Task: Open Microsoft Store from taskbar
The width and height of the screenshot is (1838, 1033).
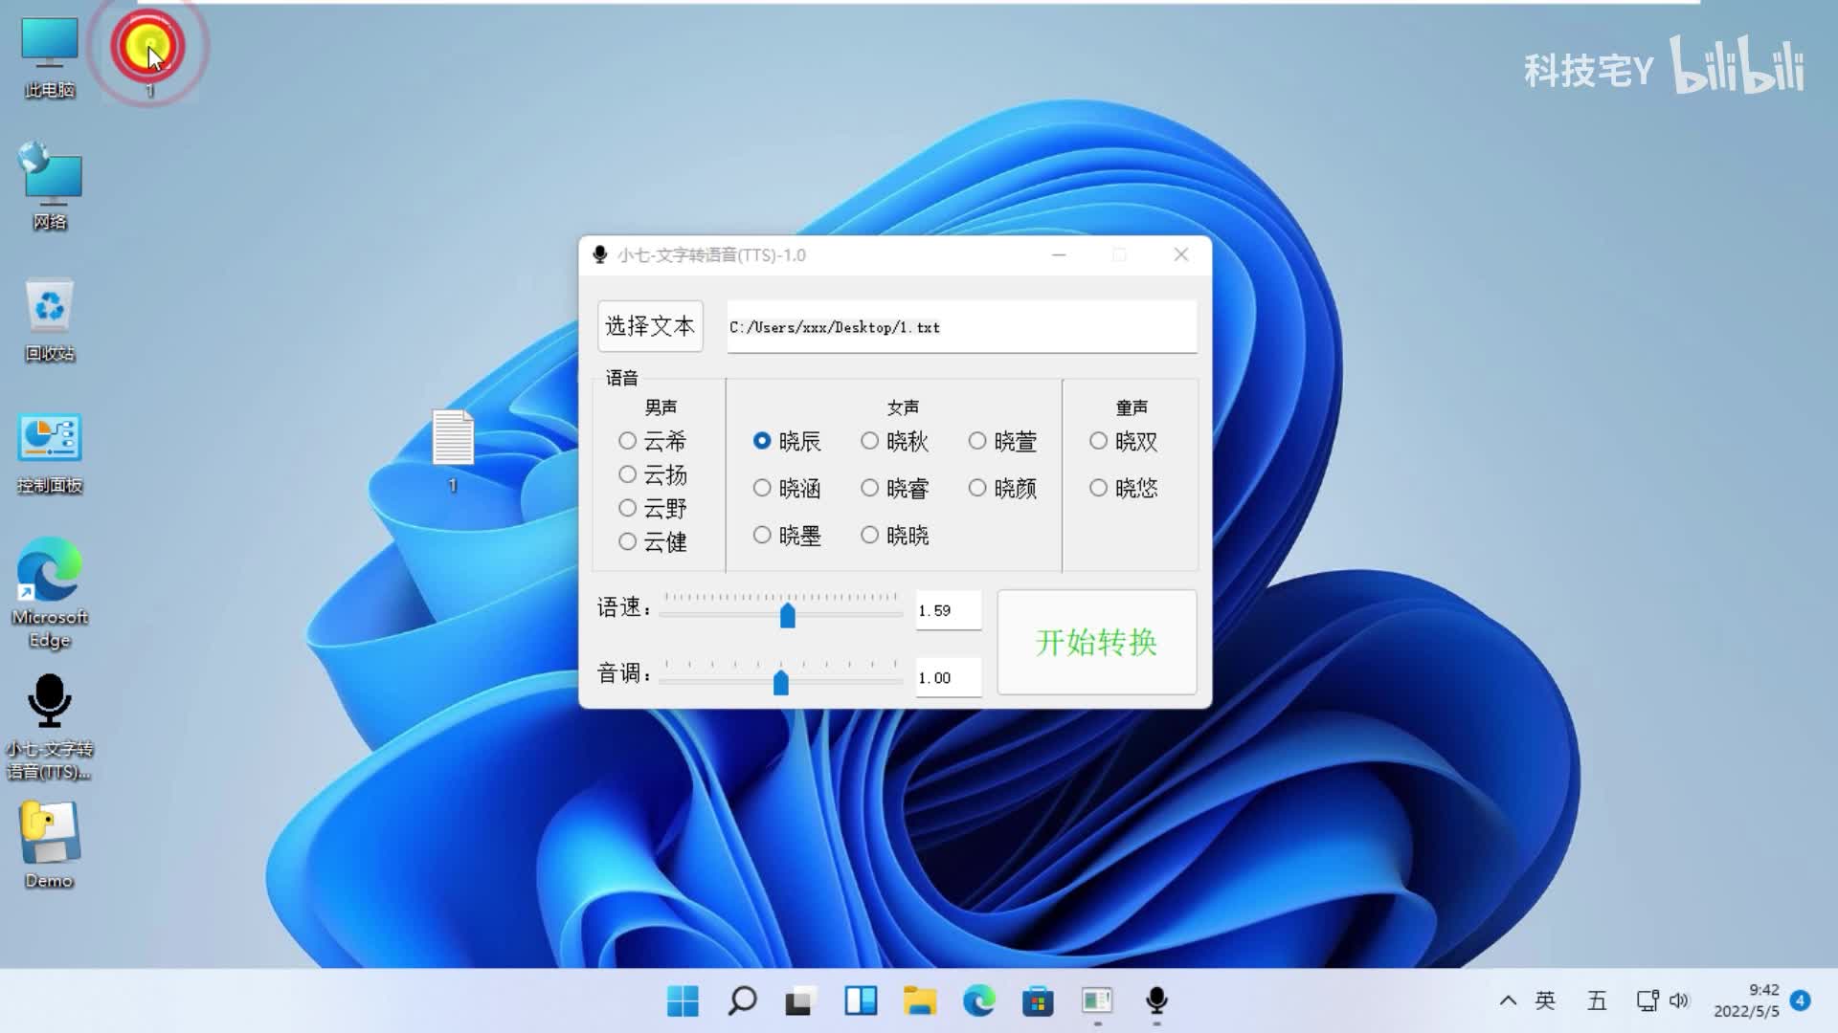Action: click(x=1038, y=1000)
